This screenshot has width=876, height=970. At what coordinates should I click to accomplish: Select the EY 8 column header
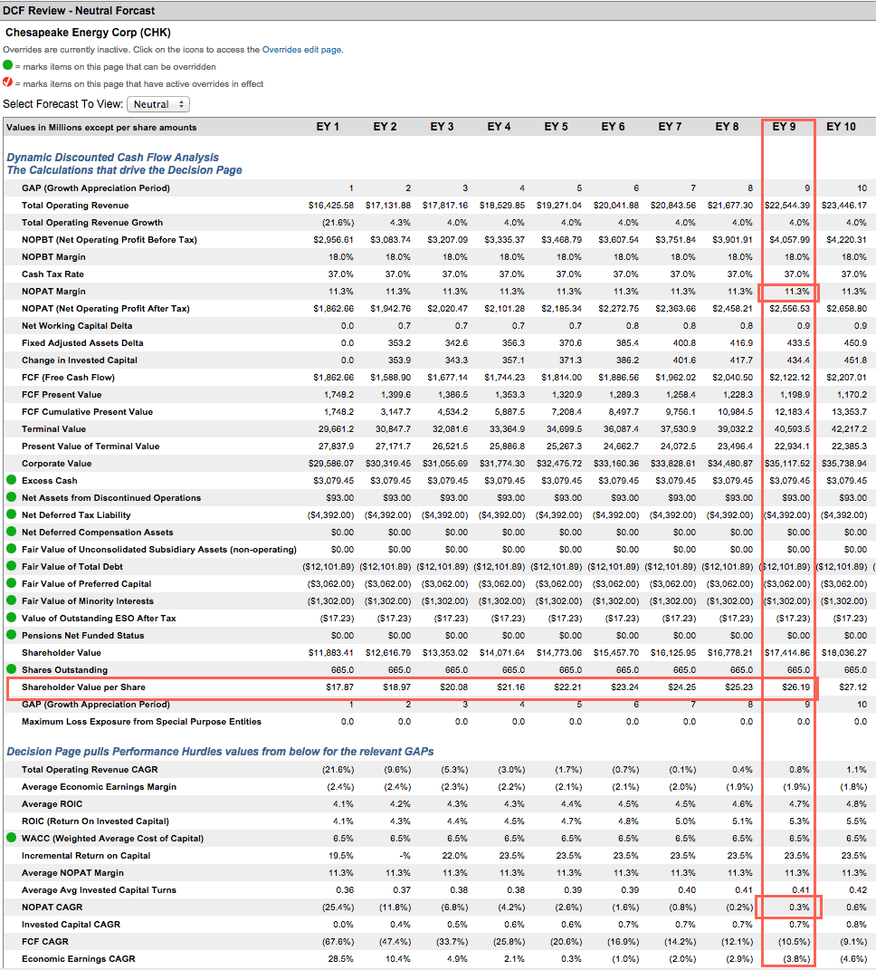[727, 127]
